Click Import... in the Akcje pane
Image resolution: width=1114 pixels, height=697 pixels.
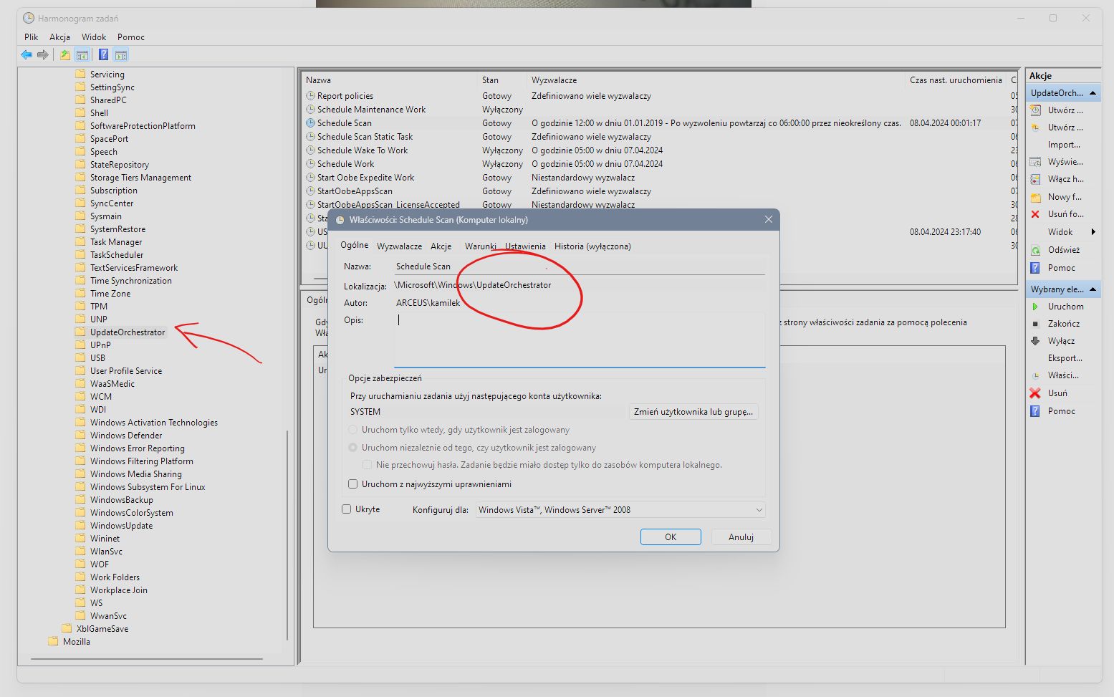(x=1063, y=145)
